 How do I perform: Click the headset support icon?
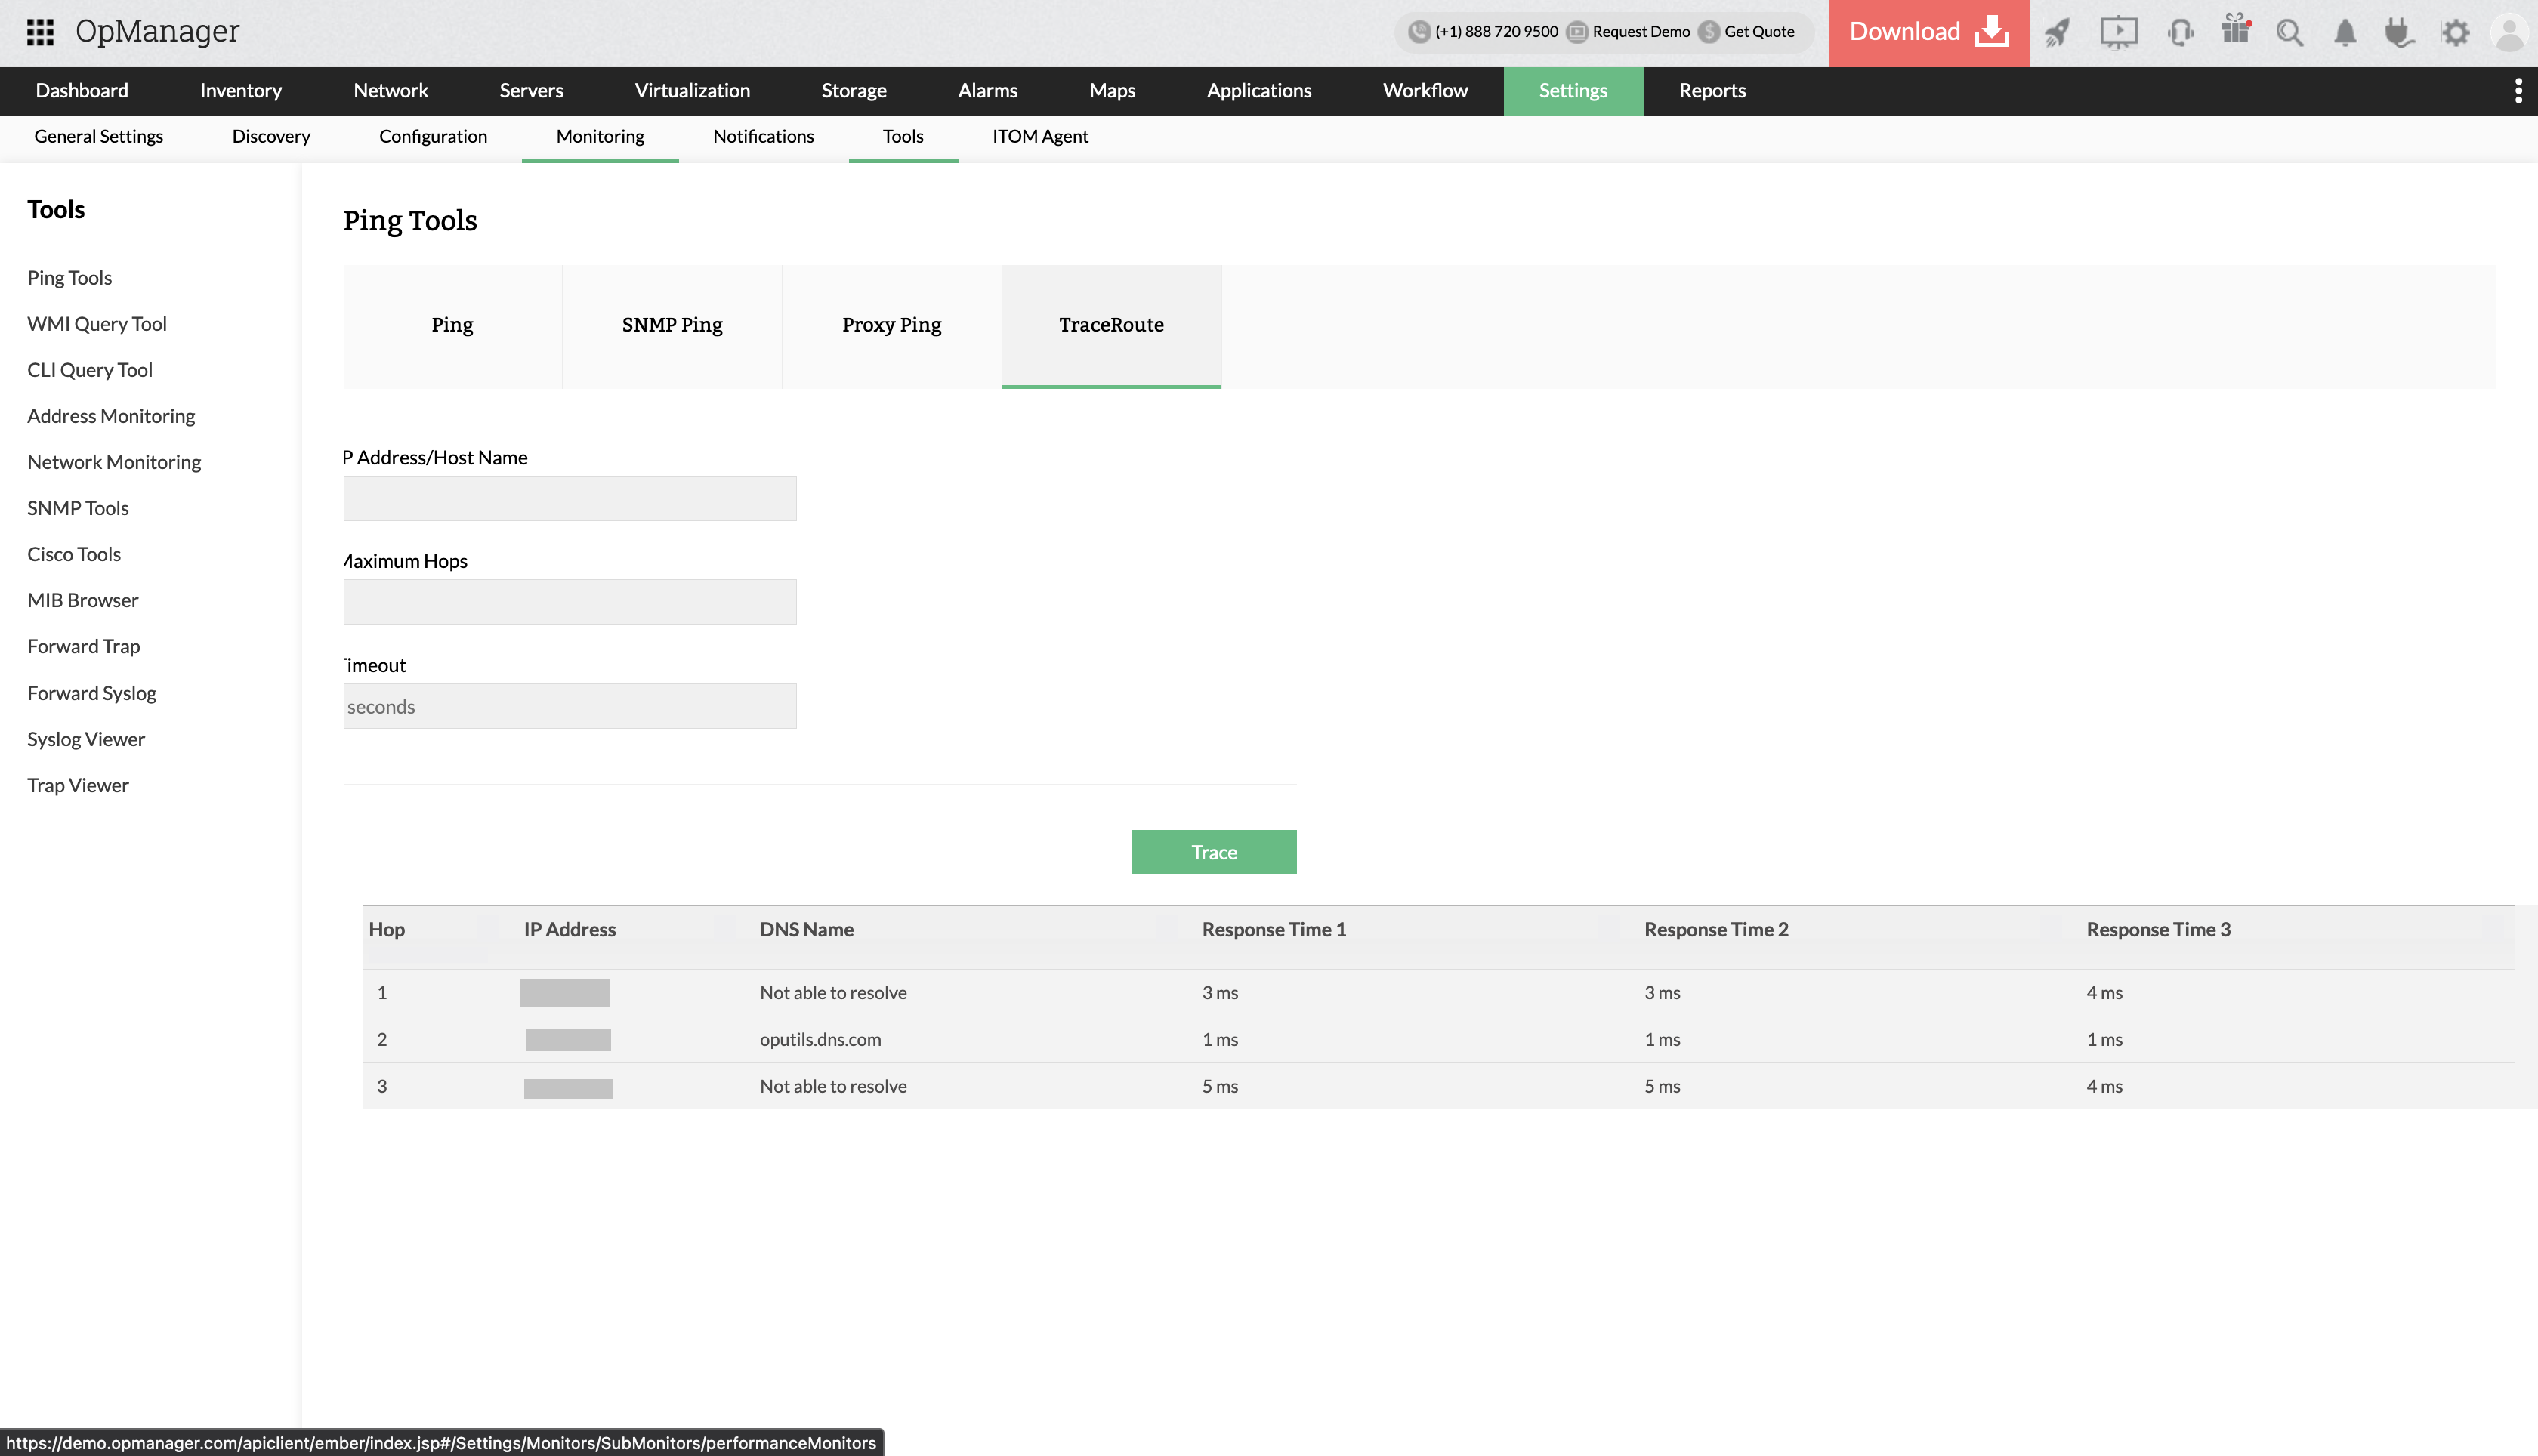click(2180, 33)
